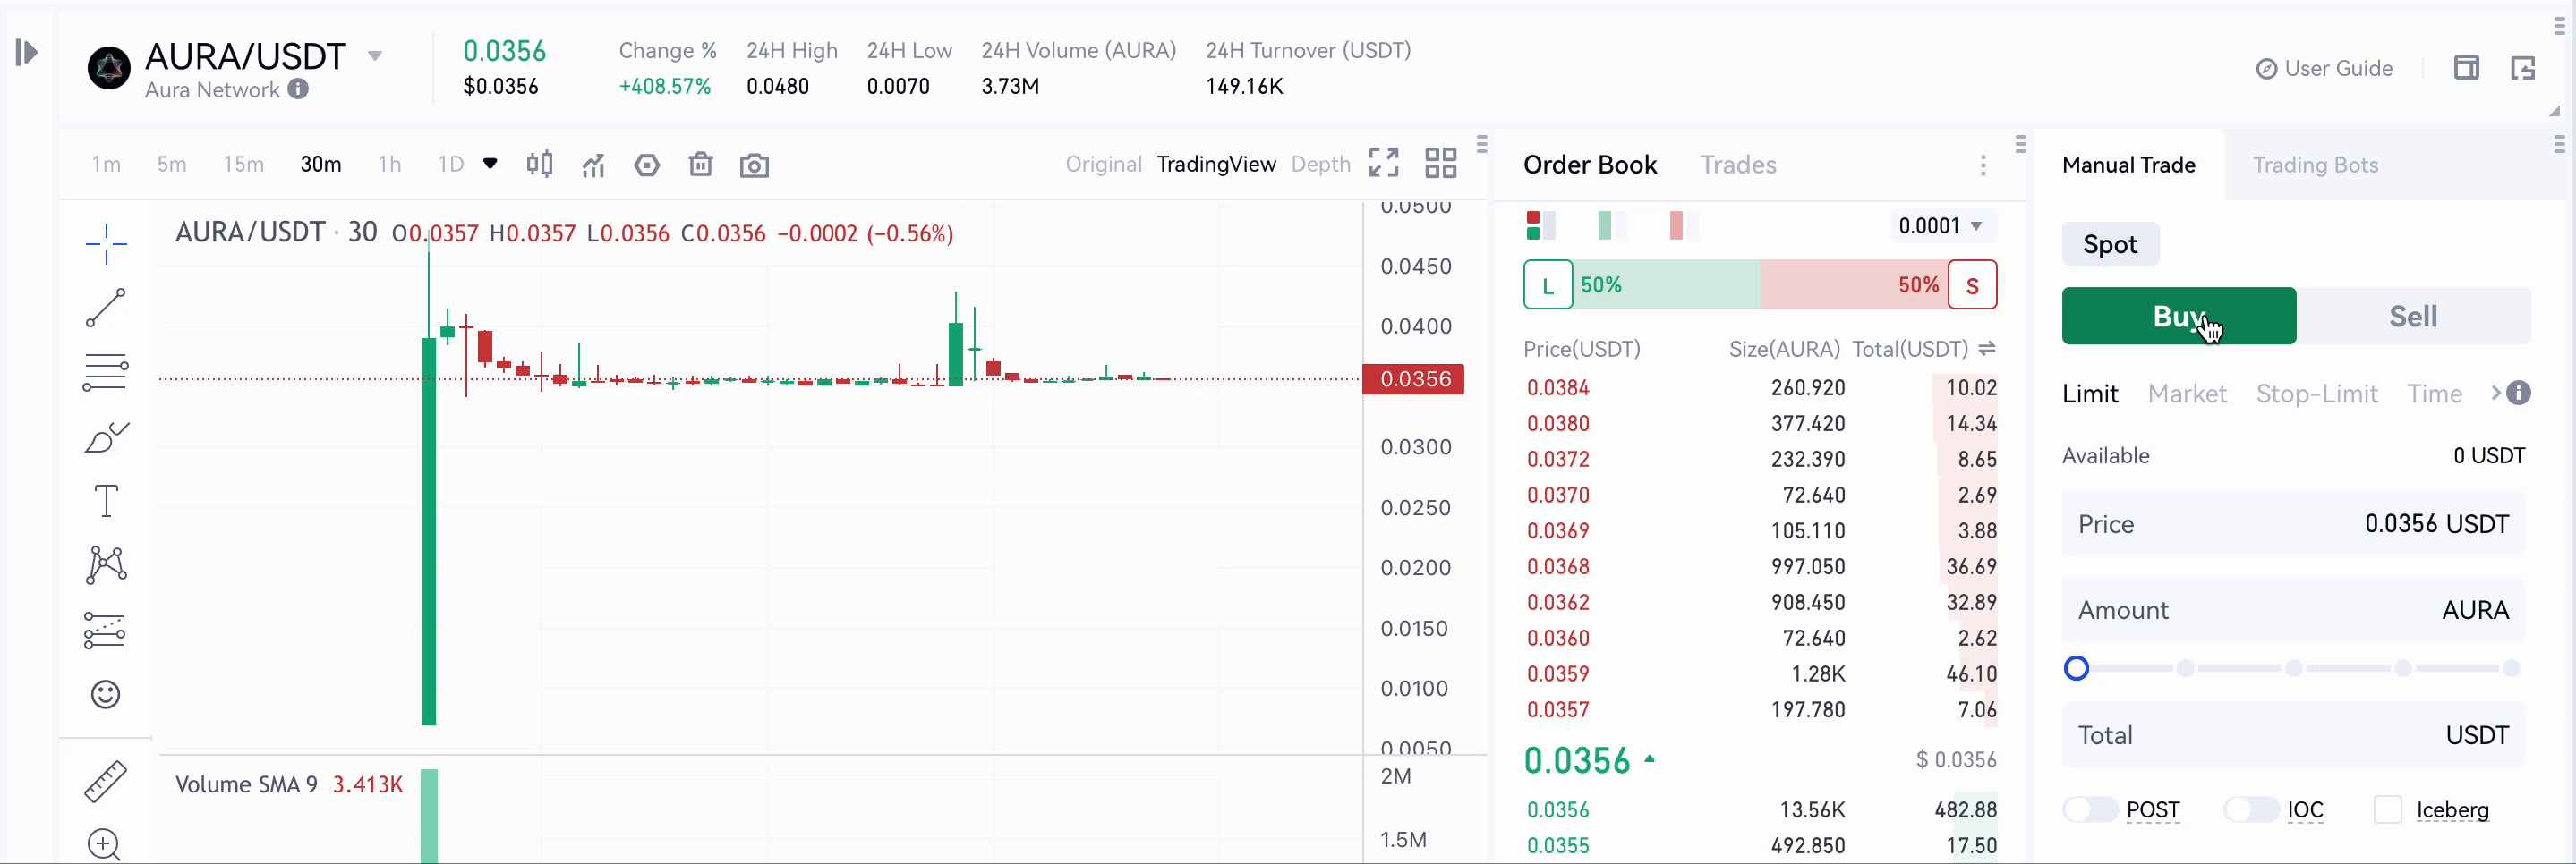Open chart settings hexagon icon
Image resolution: width=2576 pixels, height=864 pixels.
647,165
